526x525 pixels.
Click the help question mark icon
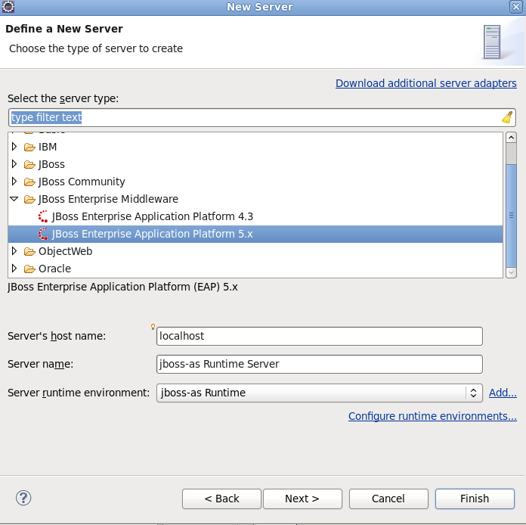click(x=23, y=498)
